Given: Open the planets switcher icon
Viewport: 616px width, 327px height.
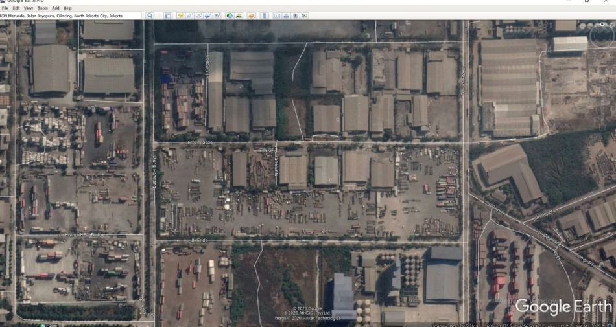Looking at the screenshot, I should (x=252, y=16).
